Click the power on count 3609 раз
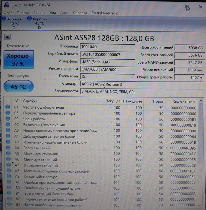 (x=190, y=70)
